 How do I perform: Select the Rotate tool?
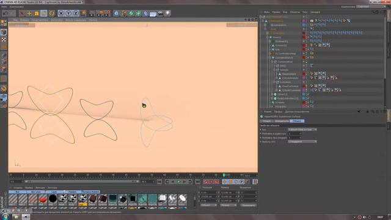tap(44, 13)
